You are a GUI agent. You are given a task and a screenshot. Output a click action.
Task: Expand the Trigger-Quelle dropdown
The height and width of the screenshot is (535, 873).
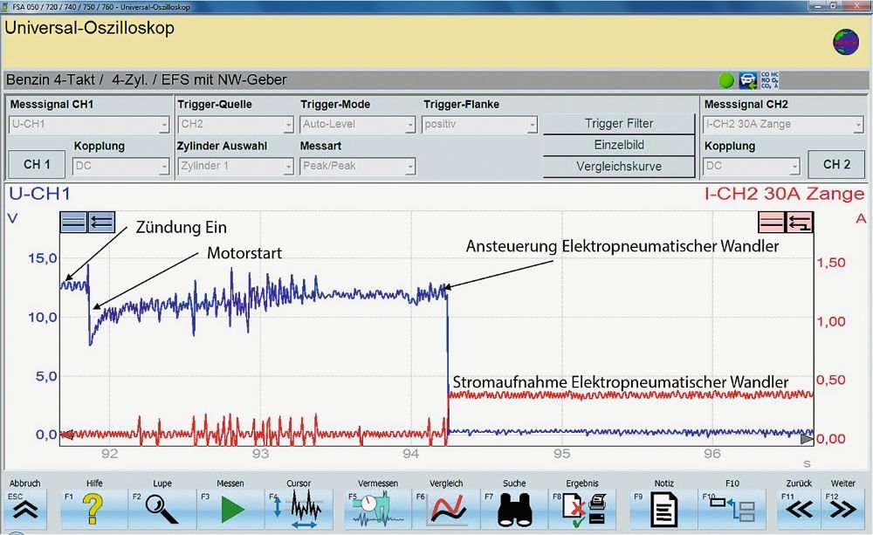[236, 125]
